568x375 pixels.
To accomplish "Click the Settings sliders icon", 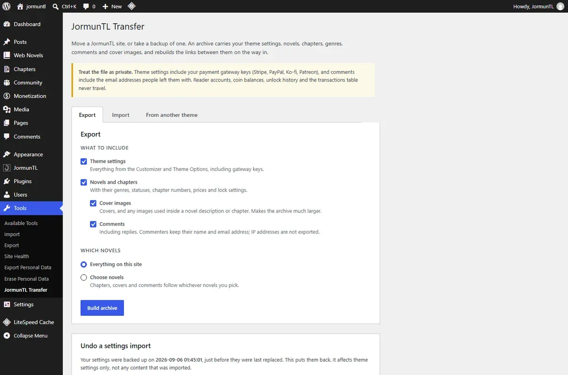I will [7, 304].
